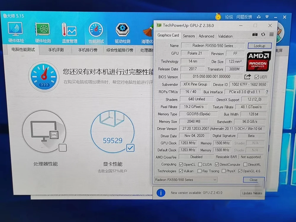Switch to GPU-Z Sensors tab
The image size is (296, 222).
coord(189,36)
